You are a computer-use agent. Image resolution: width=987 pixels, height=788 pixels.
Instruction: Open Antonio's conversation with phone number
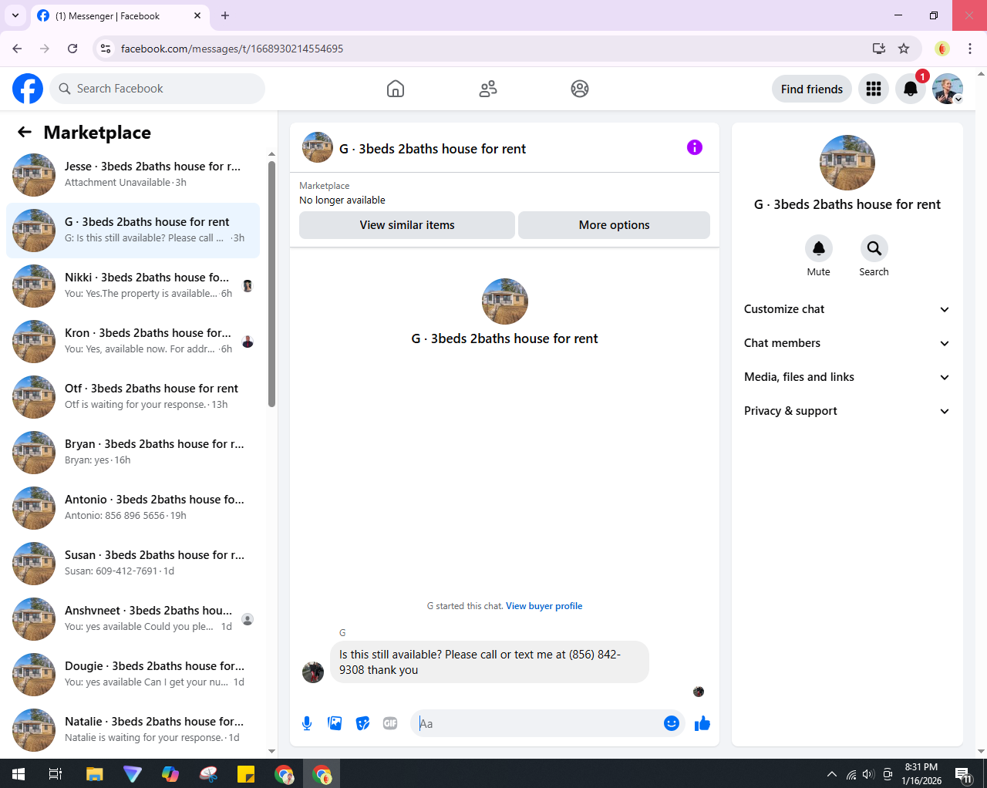coord(133,508)
